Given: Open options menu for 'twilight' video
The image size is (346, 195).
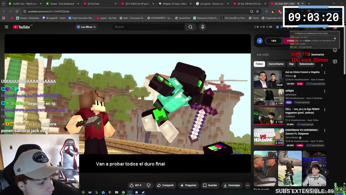Looking at the screenshot, I should point(325,91).
